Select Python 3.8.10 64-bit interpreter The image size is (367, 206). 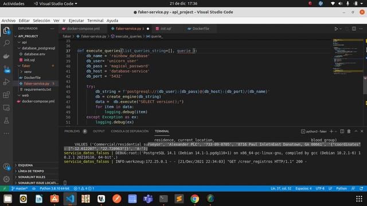[54, 188]
